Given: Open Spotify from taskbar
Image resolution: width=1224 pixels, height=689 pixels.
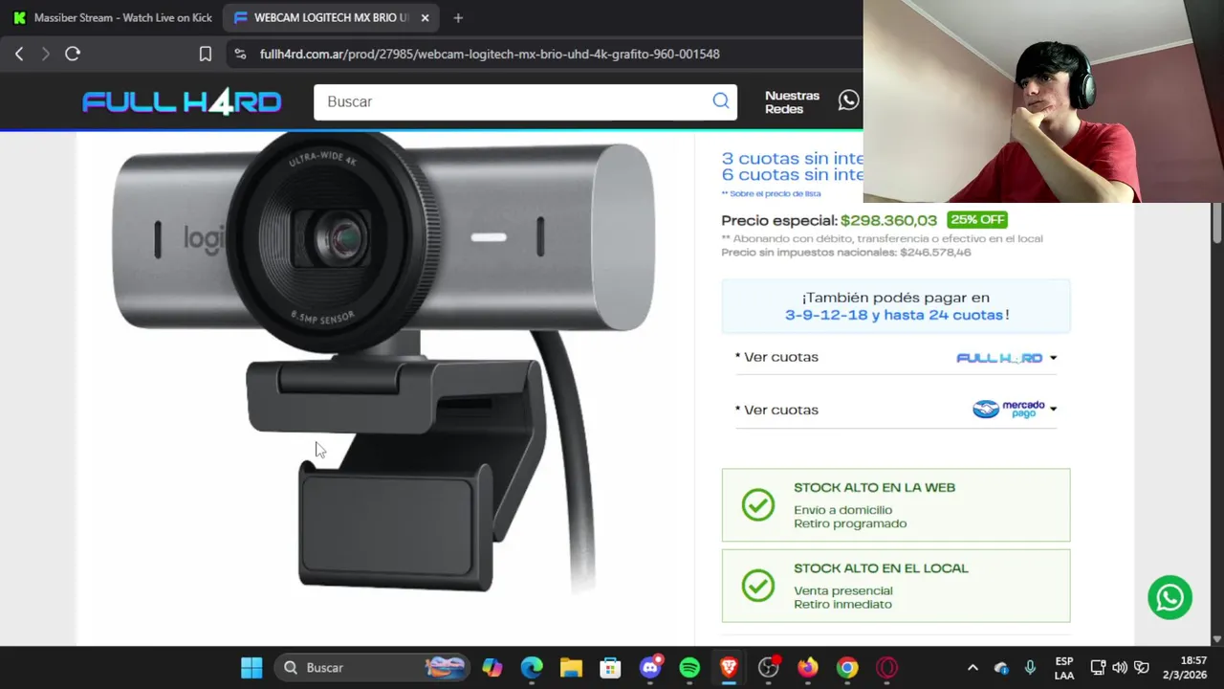Looking at the screenshot, I should coord(689,668).
